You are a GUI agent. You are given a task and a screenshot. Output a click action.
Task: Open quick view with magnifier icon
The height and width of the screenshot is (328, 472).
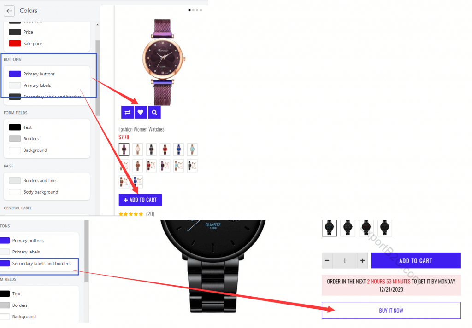point(154,112)
